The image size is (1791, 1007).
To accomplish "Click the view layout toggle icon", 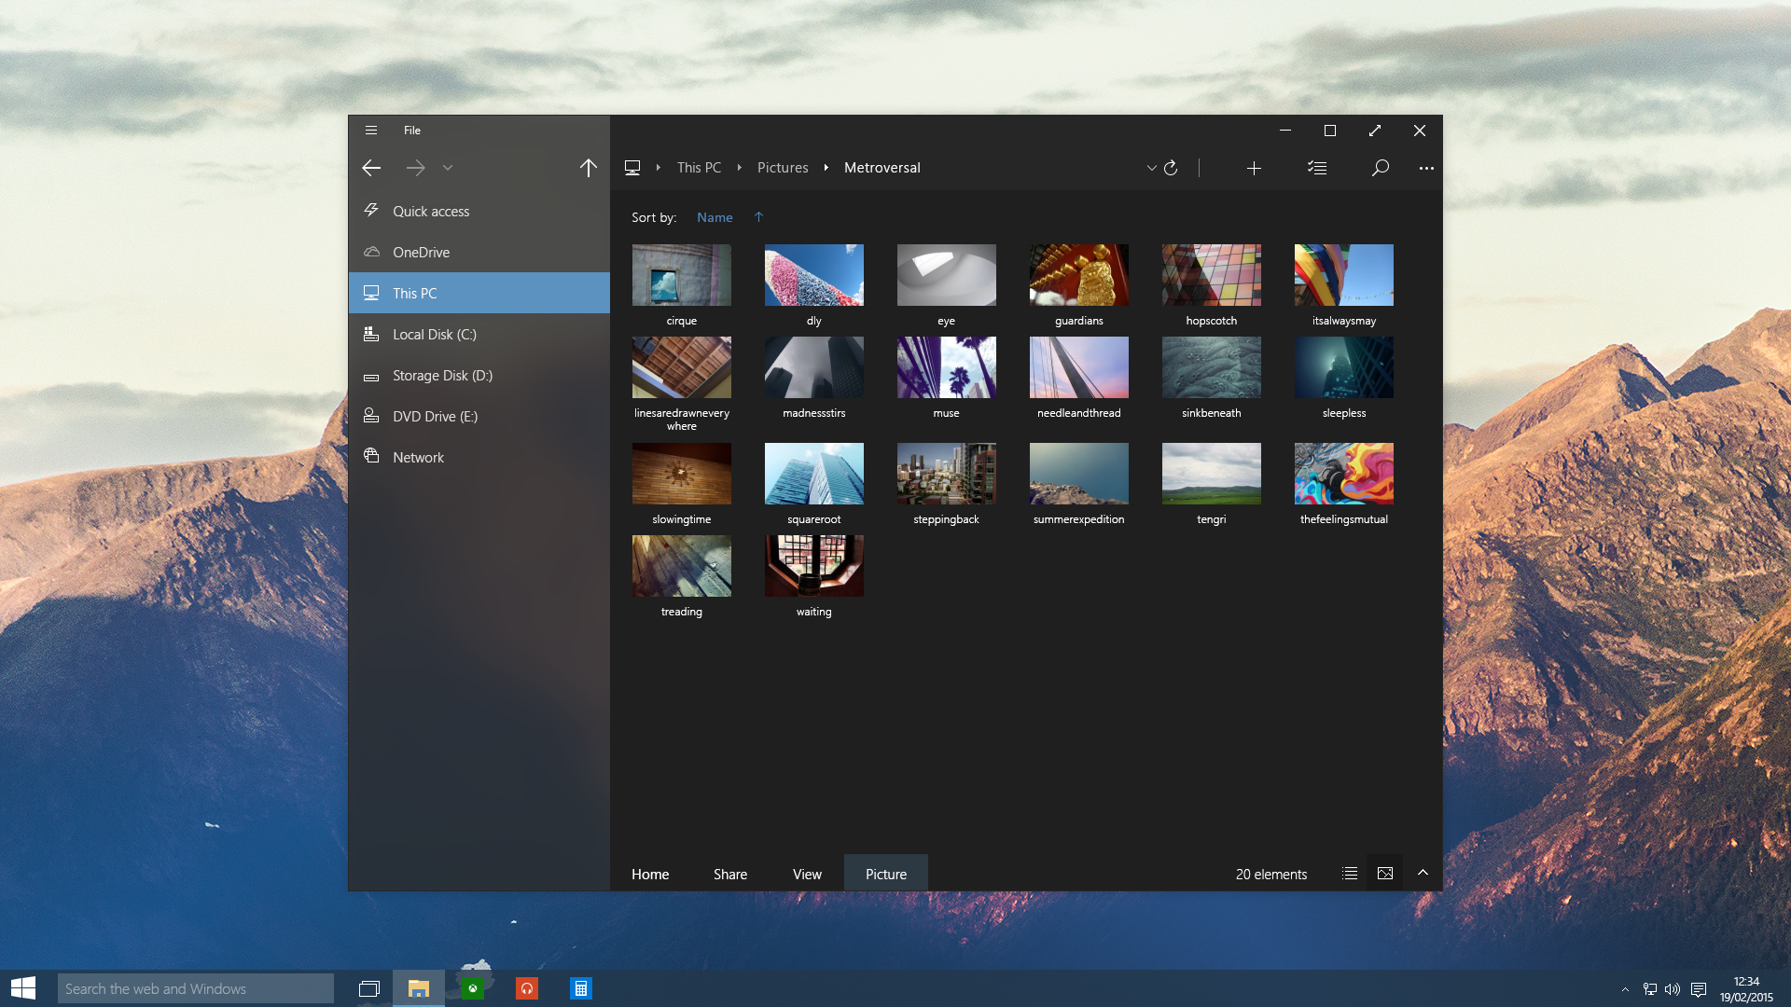I will tap(1350, 873).
